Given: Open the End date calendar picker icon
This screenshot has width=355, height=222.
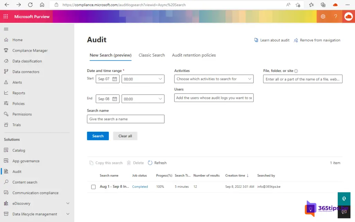Looking at the screenshot, I should coord(114,99).
